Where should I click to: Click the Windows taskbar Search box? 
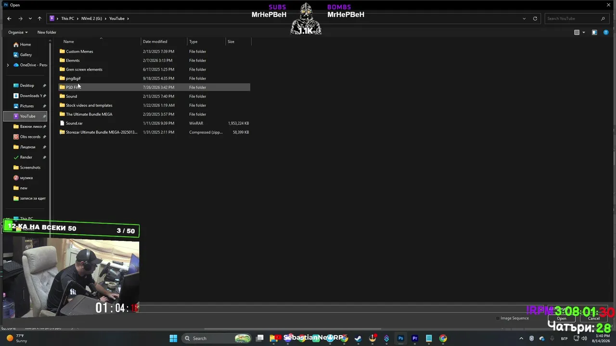[x=217, y=338]
